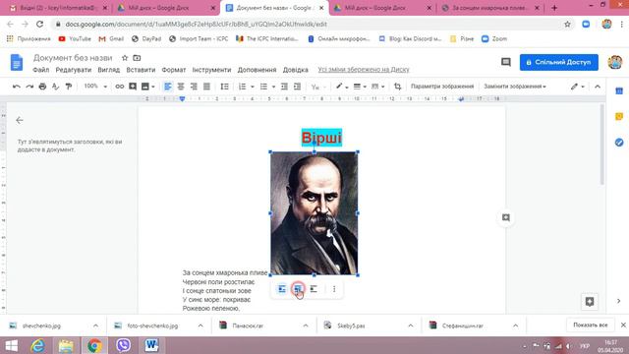This screenshot has height=354, width=629.
Task: Move document using the folder icon
Action: coord(137,58)
